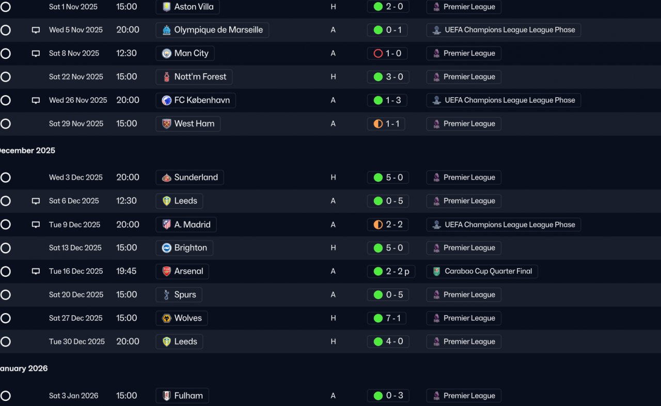Click the Olympique de Marseille club crest
Viewport: 661px width, 406px height.
tap(166, 30)
